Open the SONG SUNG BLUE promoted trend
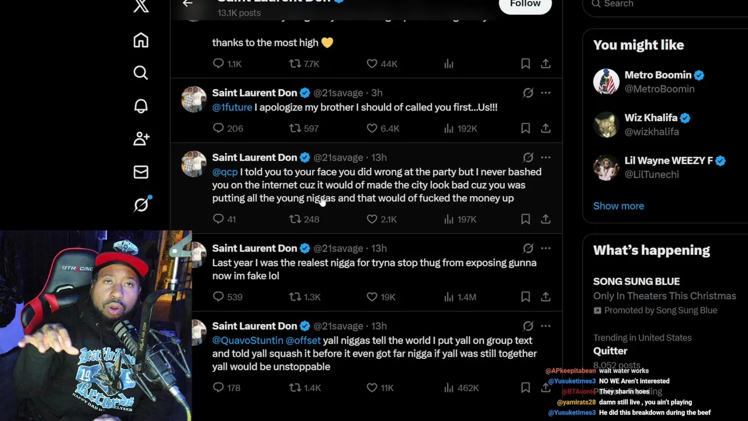The height and width of the screenshot is (421, 748). pyautogui.click(x=636, y=281)
